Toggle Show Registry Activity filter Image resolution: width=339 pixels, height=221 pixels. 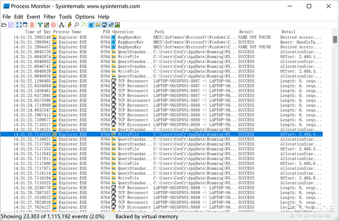point(91,25)
